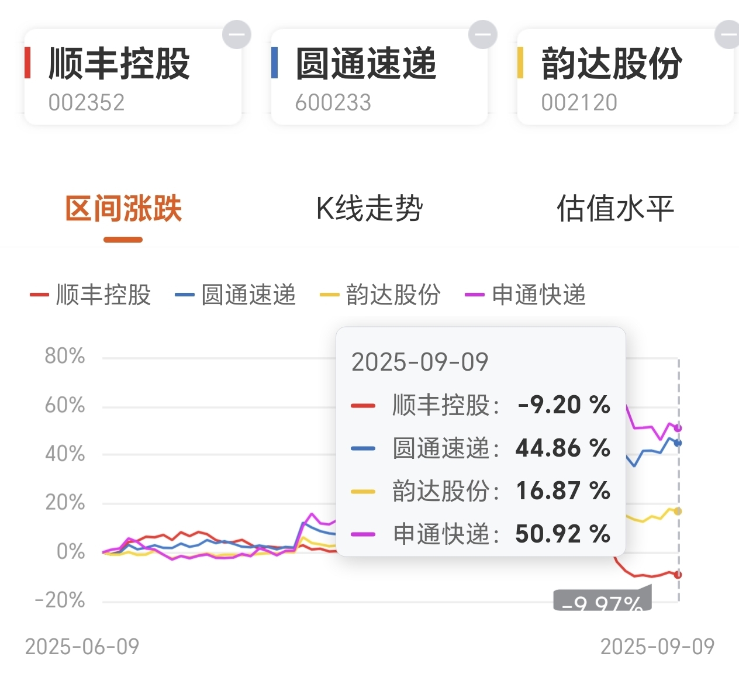Click the purple 申通快递 endpoint dot on chart
The width and height of the screenshot is (739, 684).
[678, 428]
